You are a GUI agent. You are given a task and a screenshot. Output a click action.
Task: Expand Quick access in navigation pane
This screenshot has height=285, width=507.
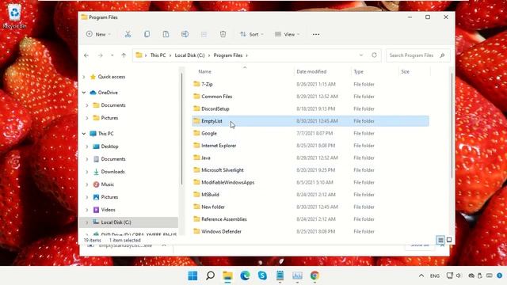84,77
